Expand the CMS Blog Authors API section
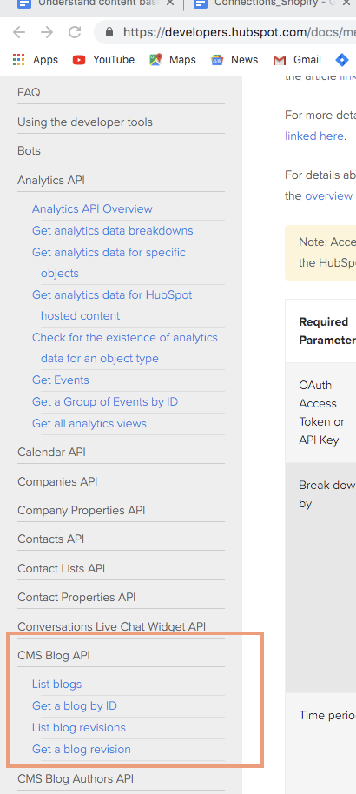The height and width of the screenshot is (794, 356). 76,778
